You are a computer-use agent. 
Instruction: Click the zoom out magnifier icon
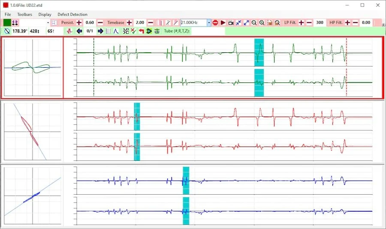pos(254,23)
